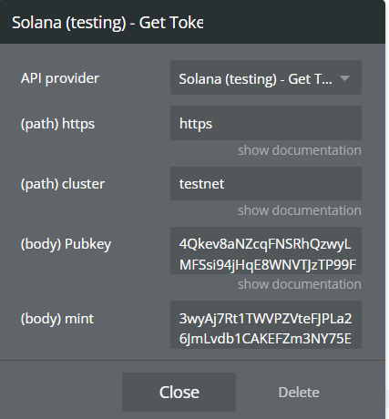Click the (body) Pubkey label
The height and width of the screenshot is (419, 389).
[x=66, y=244]
